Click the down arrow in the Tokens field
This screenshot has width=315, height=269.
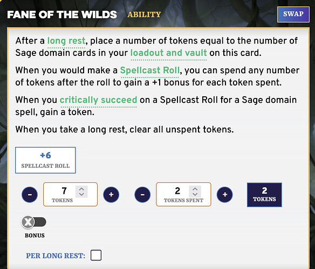click(81, 194)
